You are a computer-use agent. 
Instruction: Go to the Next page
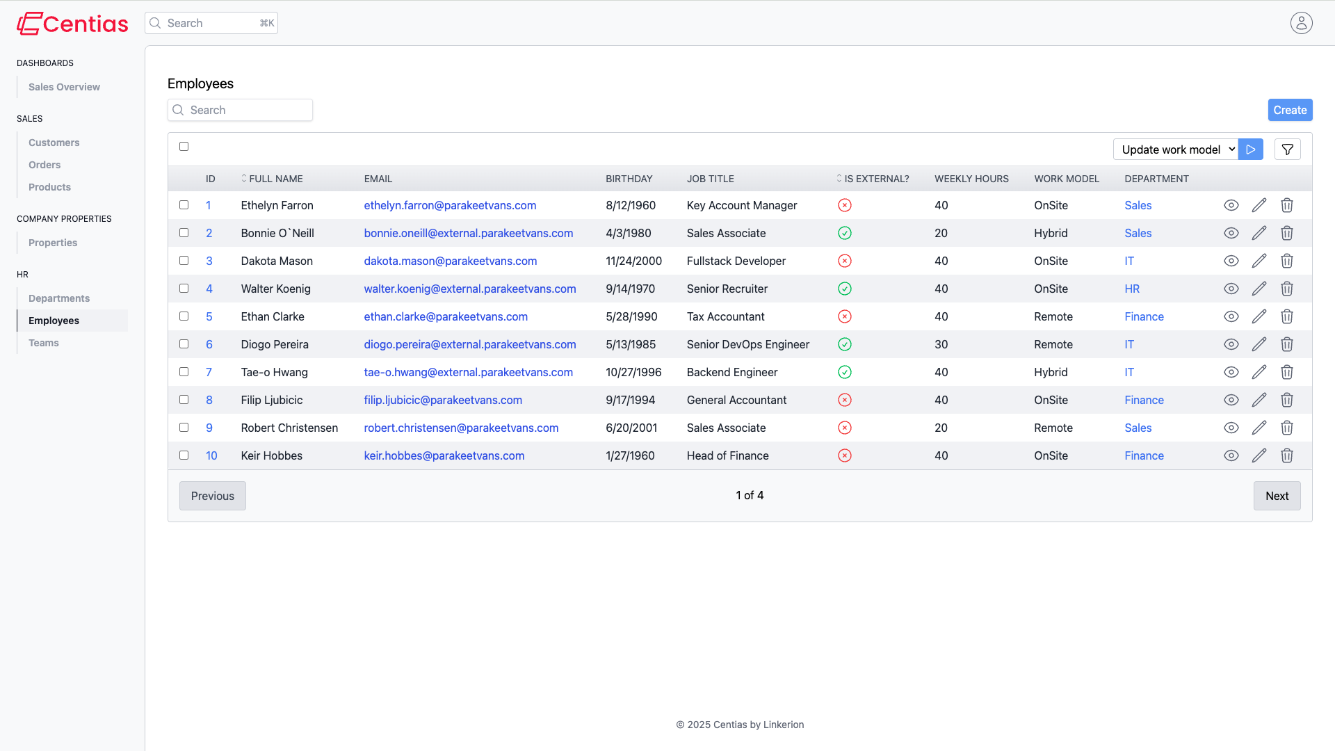[x=1277, y=496]
